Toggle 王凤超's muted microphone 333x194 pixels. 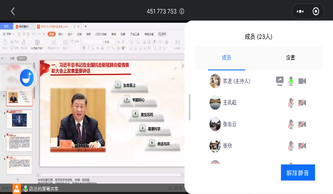[290, 103]
